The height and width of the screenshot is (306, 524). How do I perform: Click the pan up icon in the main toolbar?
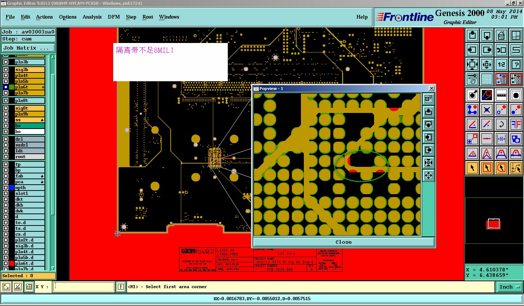[x=472, y=36]
